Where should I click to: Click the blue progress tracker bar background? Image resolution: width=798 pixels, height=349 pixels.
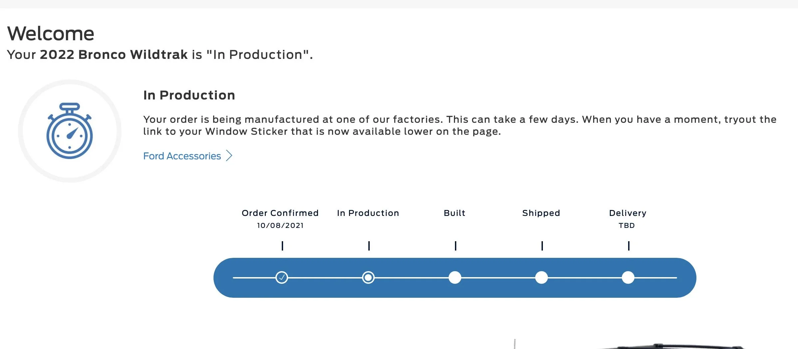point(455,290)
